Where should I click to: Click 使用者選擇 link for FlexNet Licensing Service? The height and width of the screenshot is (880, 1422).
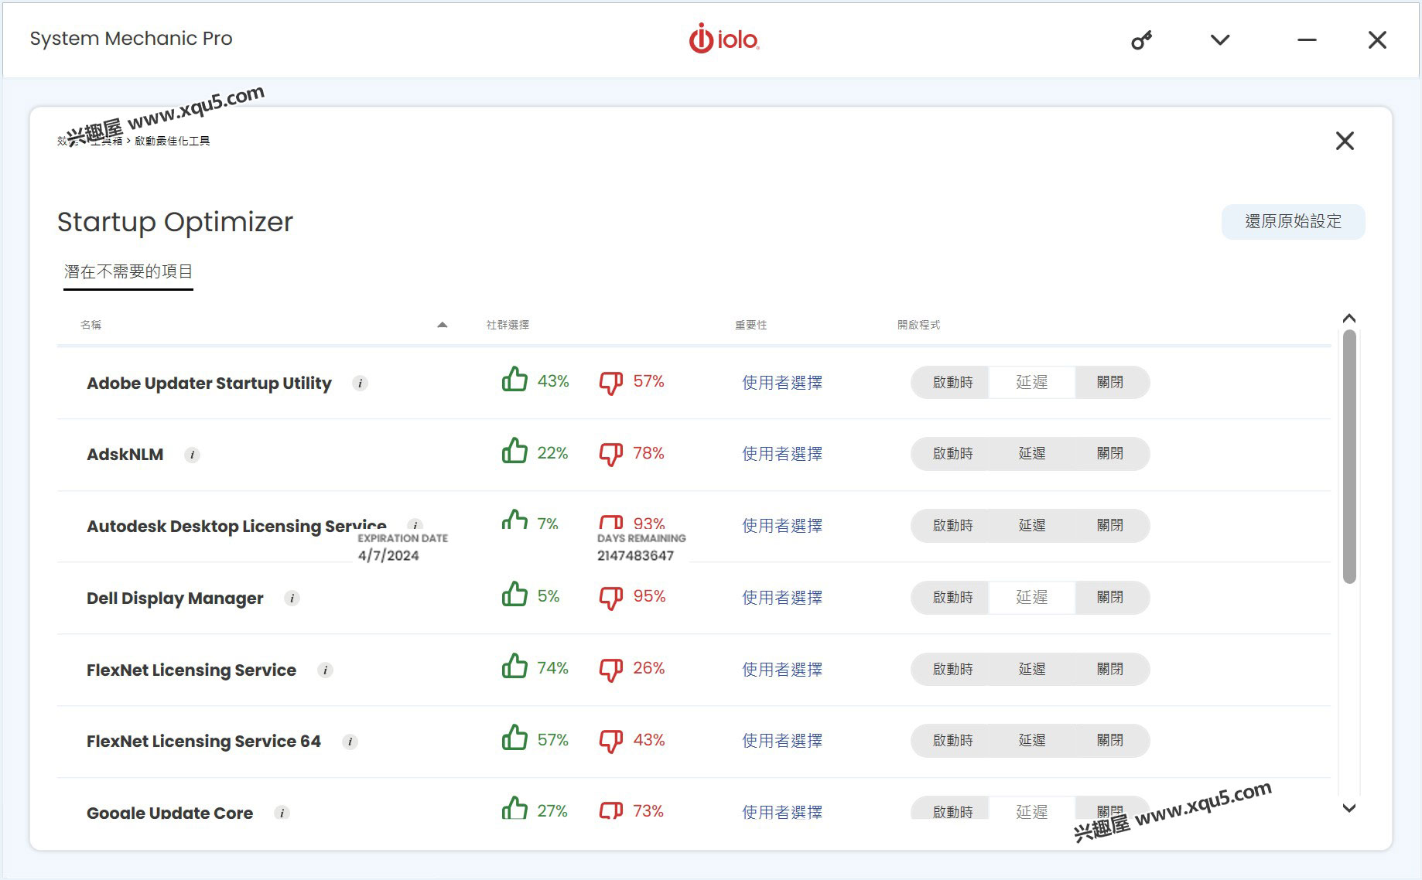coord(781,670)
